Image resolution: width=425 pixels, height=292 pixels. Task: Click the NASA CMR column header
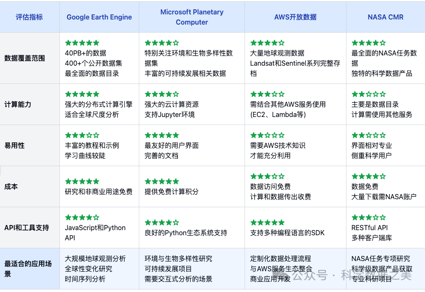[x=386, y=17]
